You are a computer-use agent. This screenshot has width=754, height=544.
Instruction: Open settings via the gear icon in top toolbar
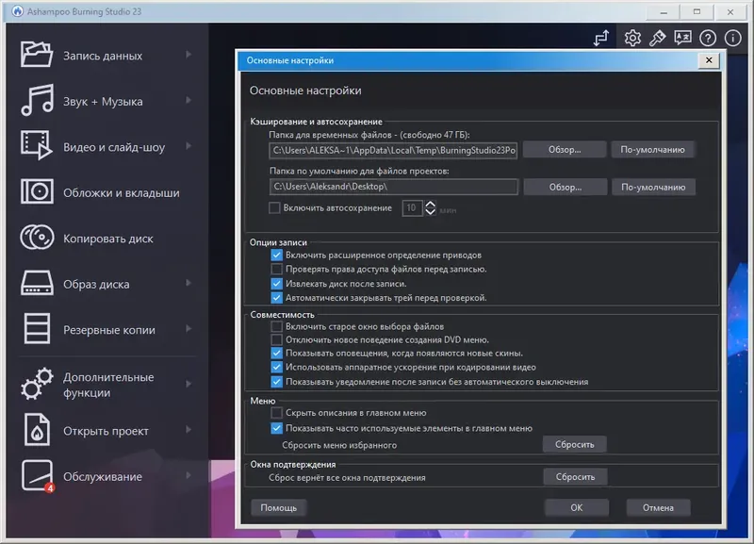[632, 38]
